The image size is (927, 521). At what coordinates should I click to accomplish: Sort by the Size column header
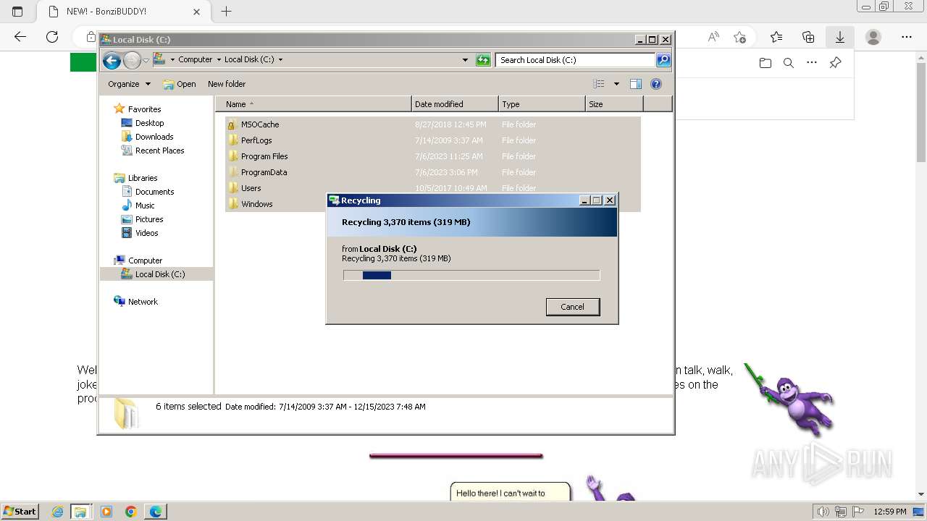click(x=614, y=104)
